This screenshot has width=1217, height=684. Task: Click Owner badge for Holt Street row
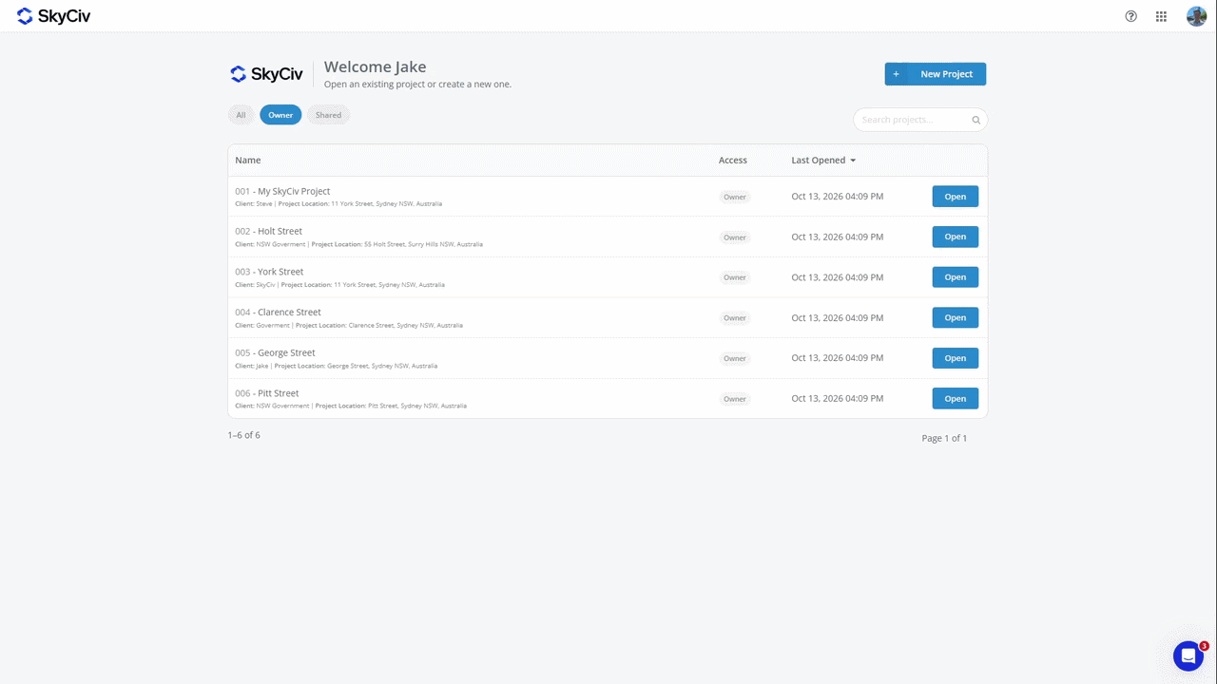point(735,237)
